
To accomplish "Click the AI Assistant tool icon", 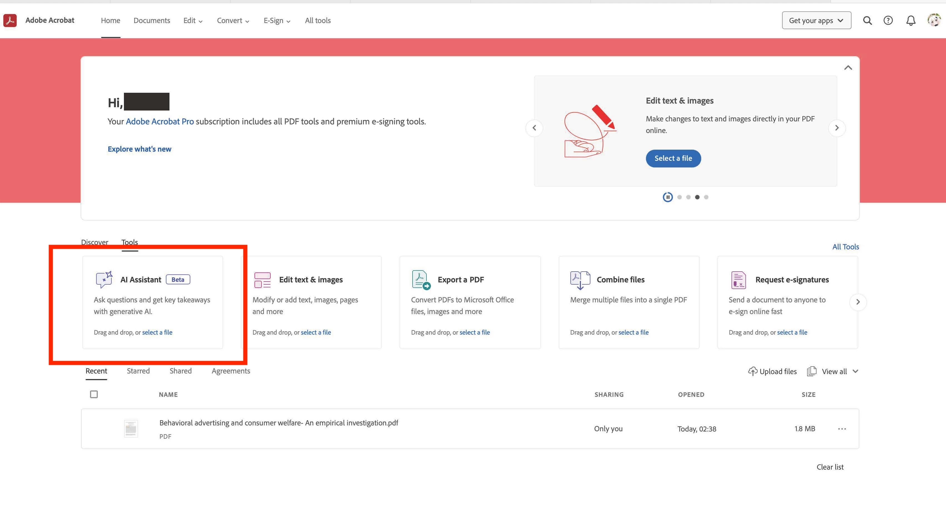I will coord(104,280).
